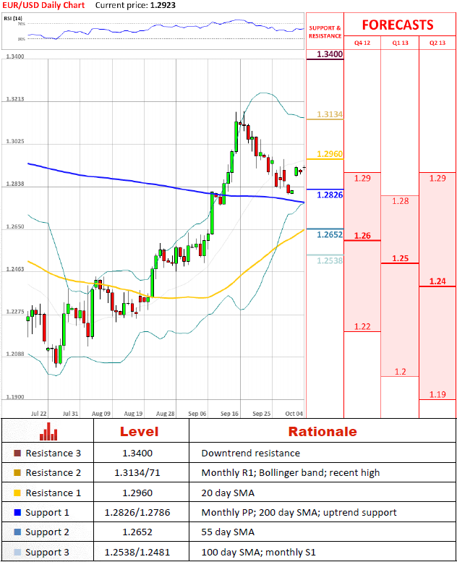Select the Q1 13 forecast column header
This screenshot has width=457, height=562.
400,43
